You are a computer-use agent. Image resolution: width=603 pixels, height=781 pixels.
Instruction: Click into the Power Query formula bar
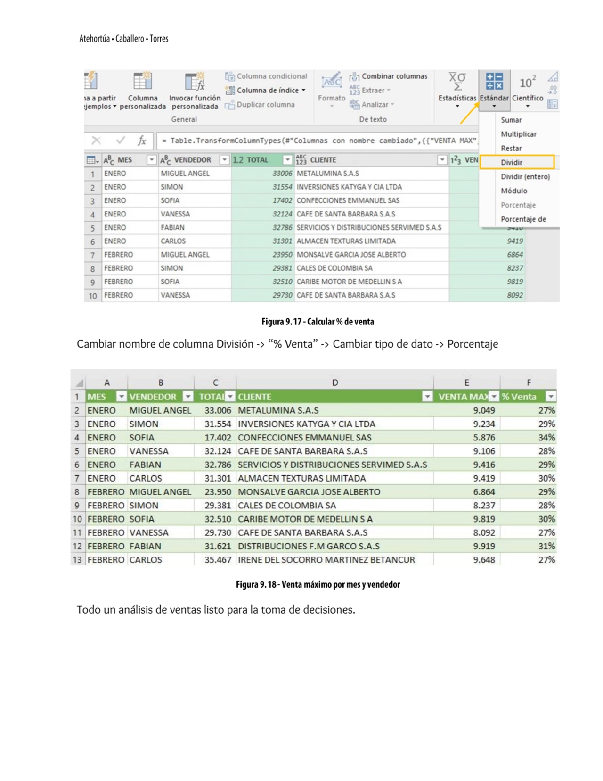[318, 141]
